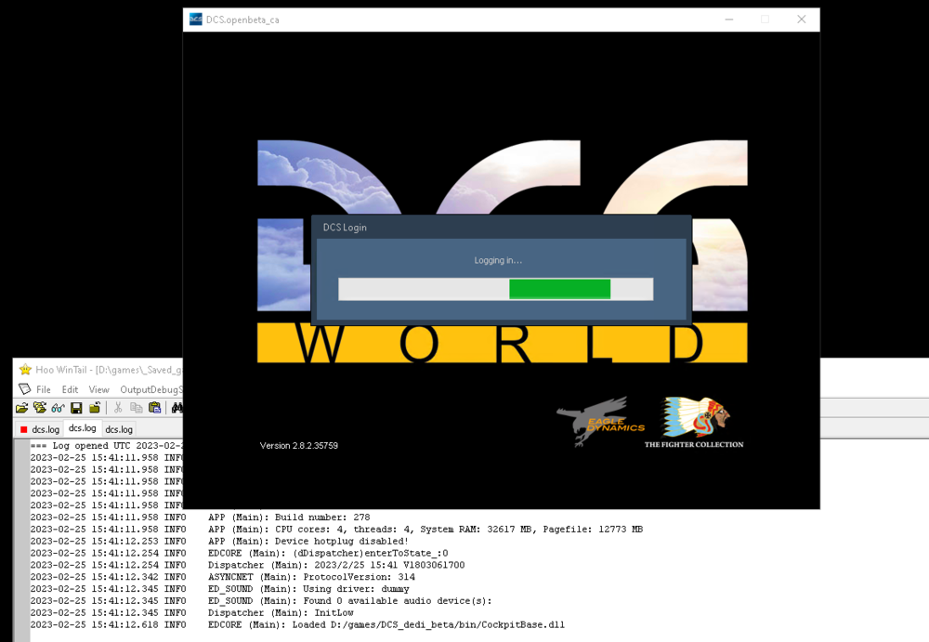This screenshot has height=642, width=929.
Task: Switch to the third dcs.log tab
Action: 119,429
